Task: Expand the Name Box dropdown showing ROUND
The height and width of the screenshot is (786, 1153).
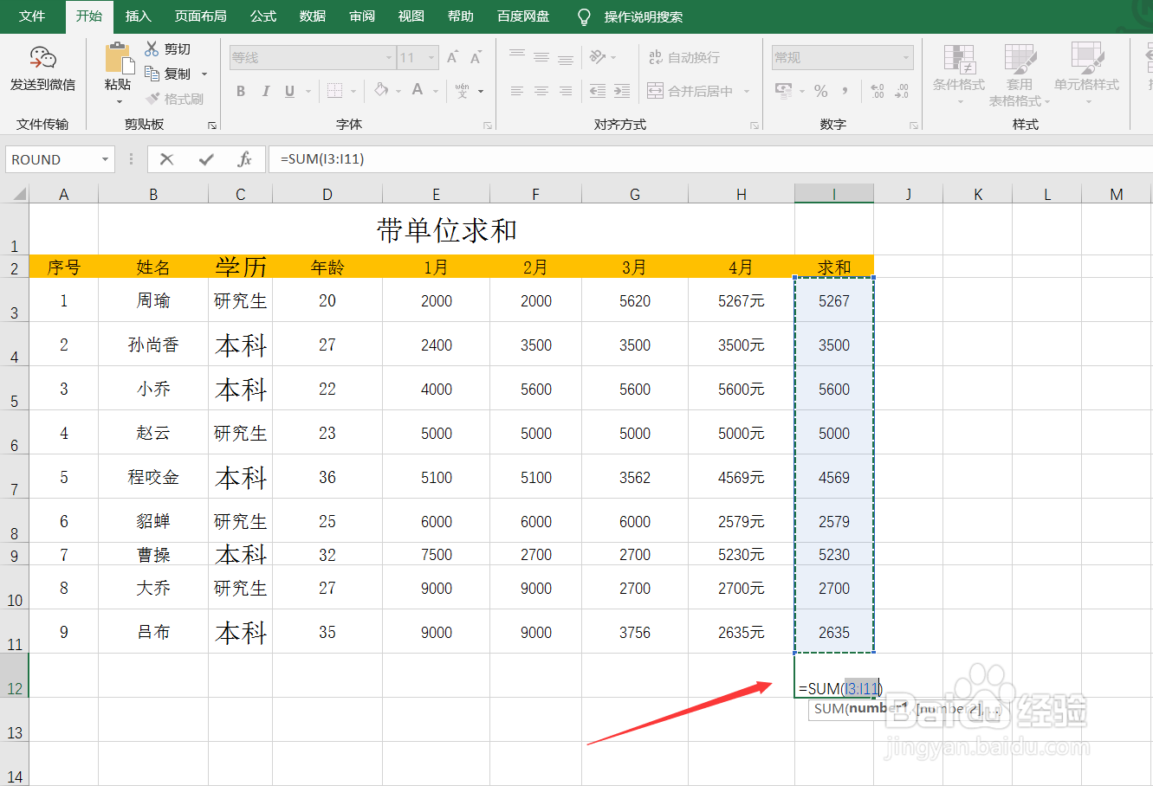Action: pos(105,159)
